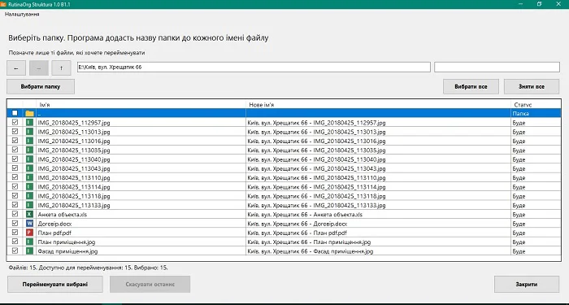Click image icon of IMG_20180425_113035.jpg

[30, 150]
